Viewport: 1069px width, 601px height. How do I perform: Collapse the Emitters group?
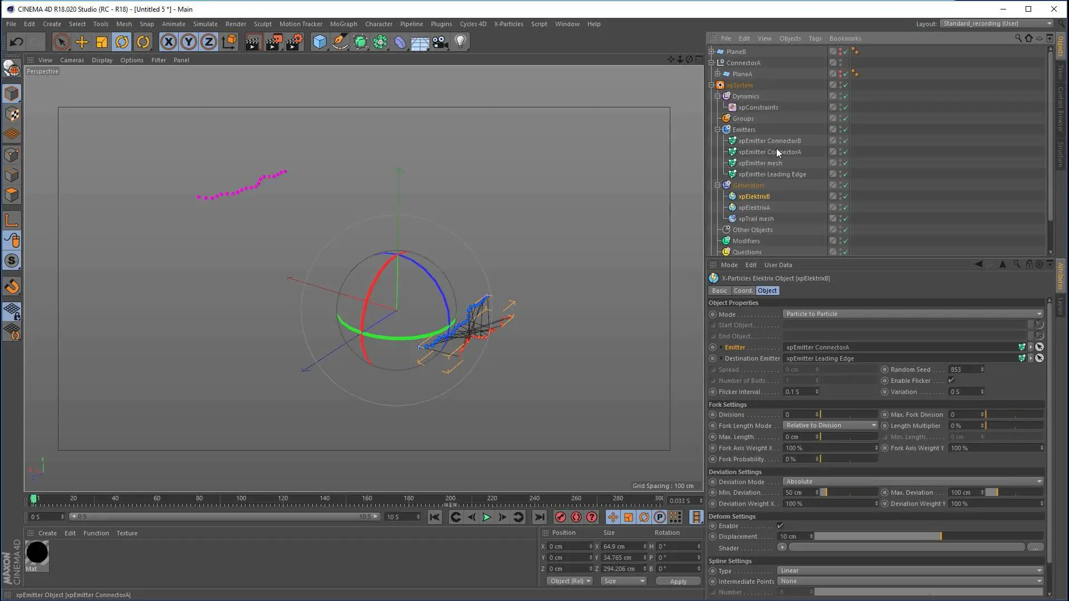point(718,130)
